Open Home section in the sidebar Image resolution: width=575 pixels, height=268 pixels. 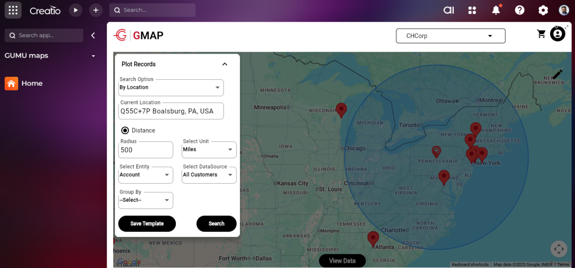pos(32,83)
